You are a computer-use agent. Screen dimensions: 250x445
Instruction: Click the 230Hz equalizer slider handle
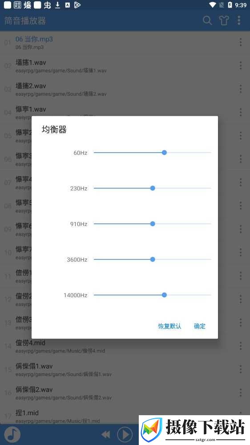pyautogui.click(x=153, y=188)
